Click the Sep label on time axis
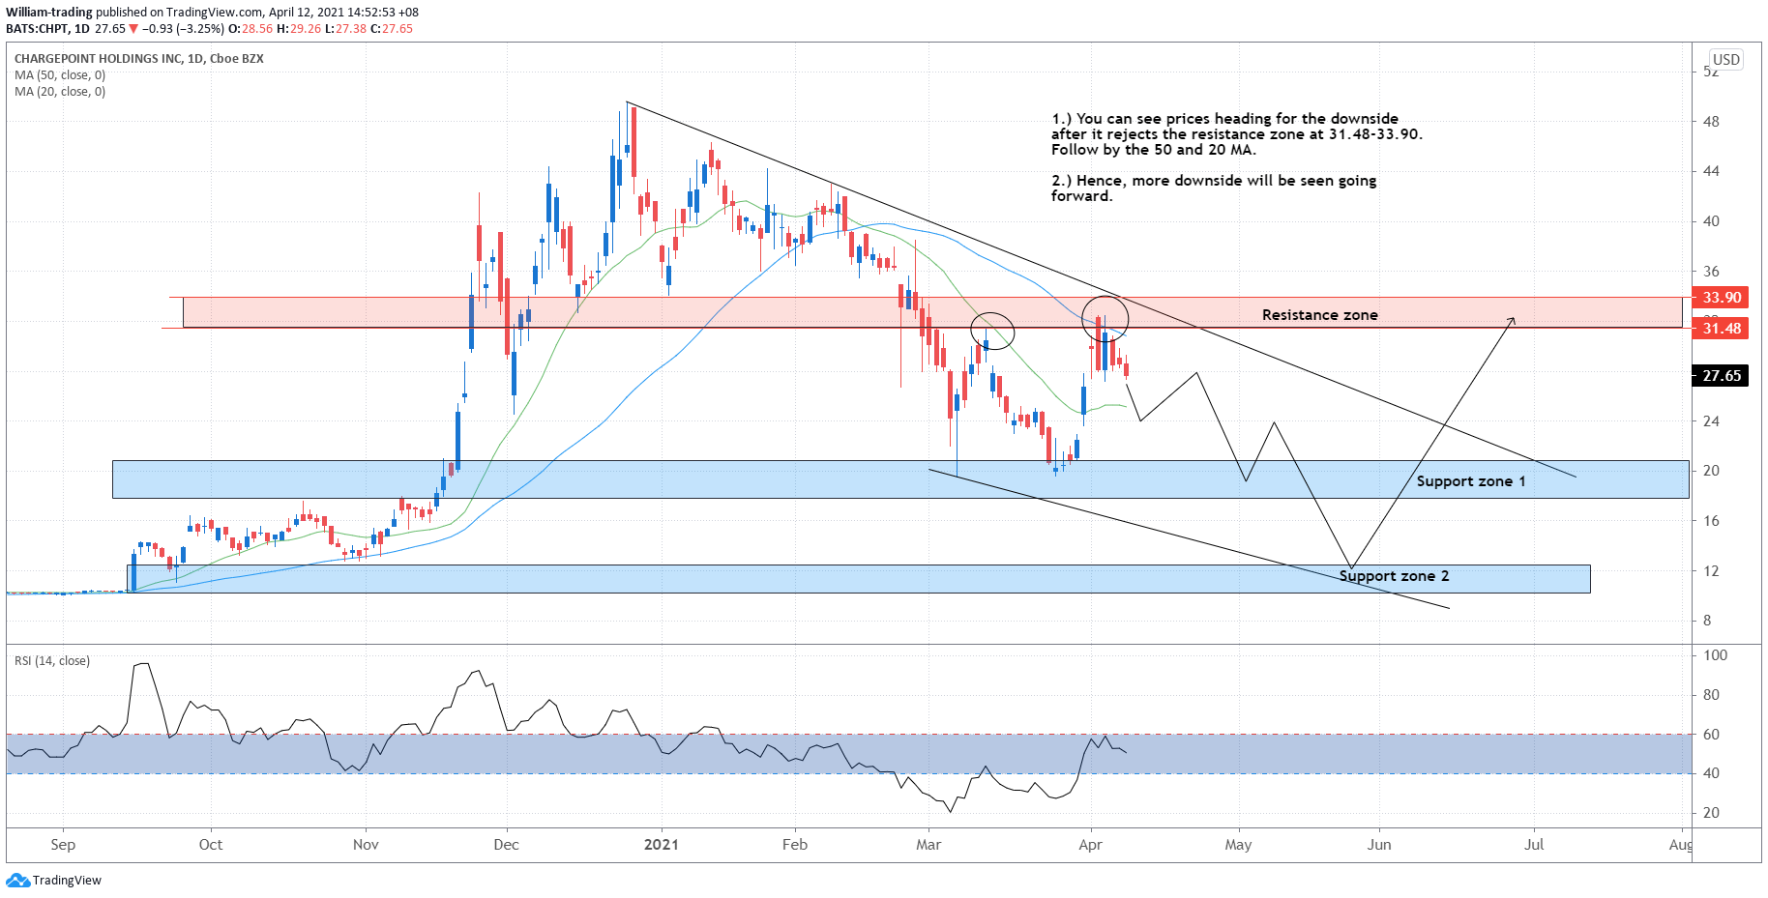The height and width of the screenshot is (898, 1768). coord(63,845)
